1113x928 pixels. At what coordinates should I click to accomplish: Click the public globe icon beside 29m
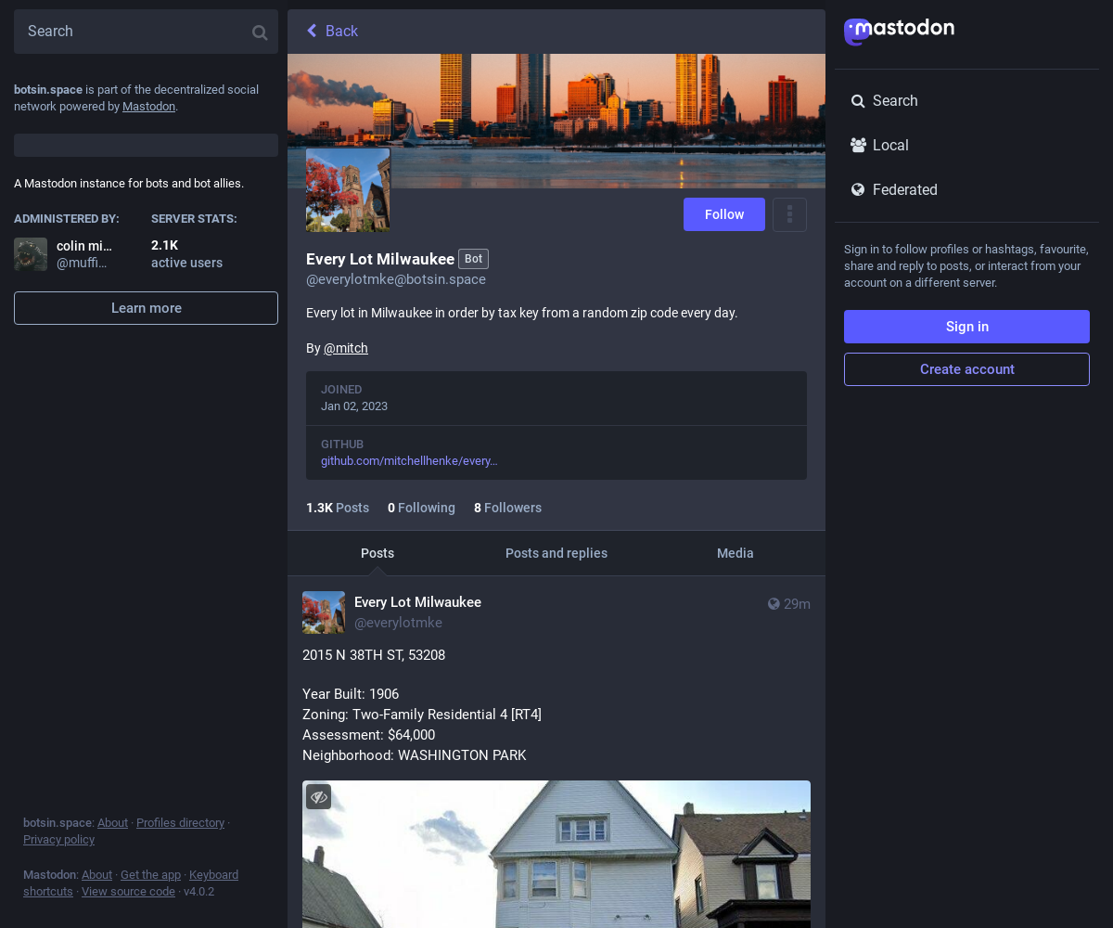(774, 604)
